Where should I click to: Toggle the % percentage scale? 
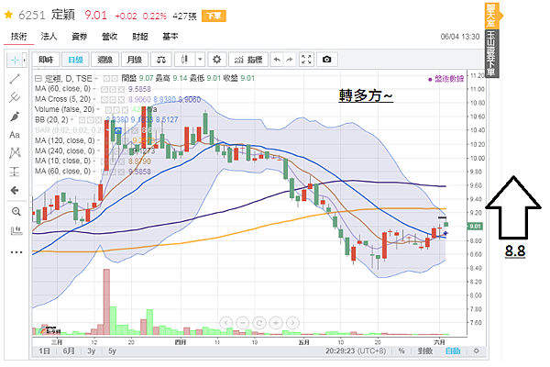pyautogui.click(x=401, y=350)
